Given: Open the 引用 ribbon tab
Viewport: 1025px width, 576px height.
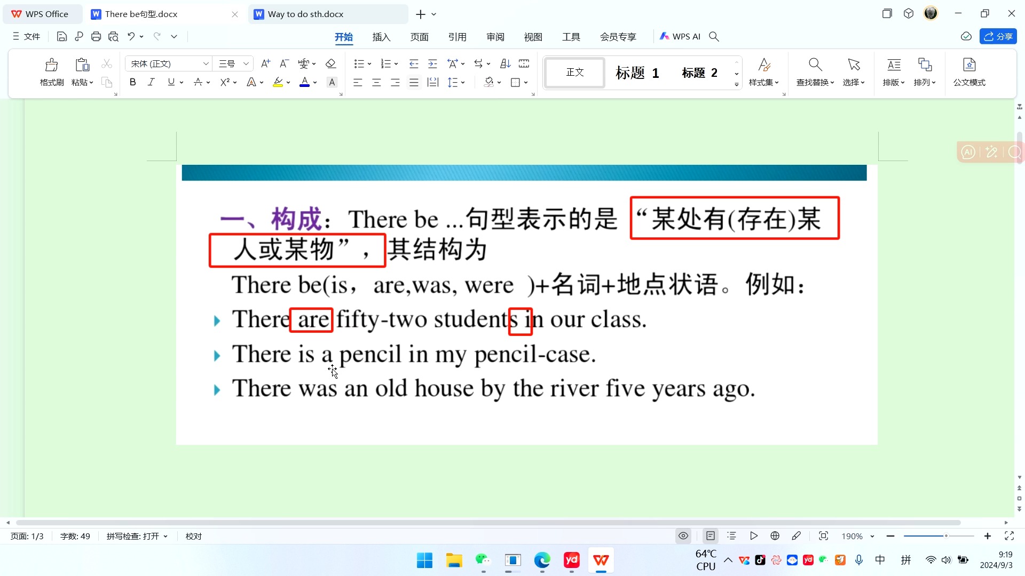Looking at the screenshot, I should coord(458,37).
